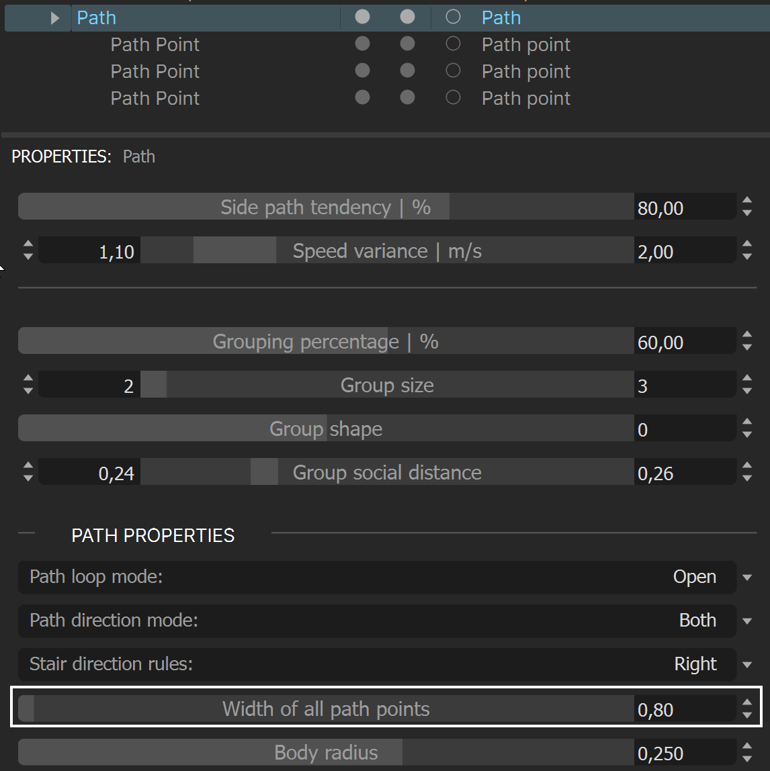Viewport: 770px width, 771px height.
Task: Toggle second dot of Path row
Action: coord(407,17)
